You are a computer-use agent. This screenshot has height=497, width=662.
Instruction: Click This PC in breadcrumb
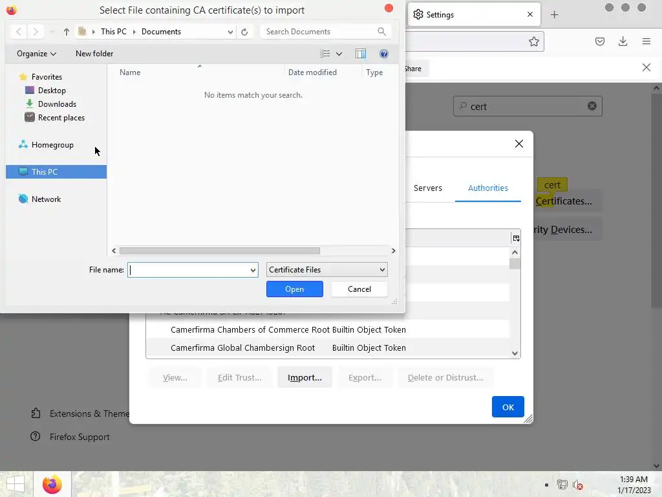(114, 32)
